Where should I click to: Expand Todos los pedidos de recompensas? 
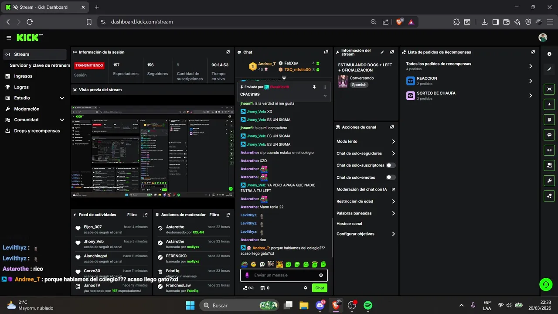click(x=531, y=66)
